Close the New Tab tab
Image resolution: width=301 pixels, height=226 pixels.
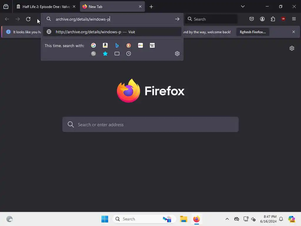pyautogui.click(x=140, y=7)
